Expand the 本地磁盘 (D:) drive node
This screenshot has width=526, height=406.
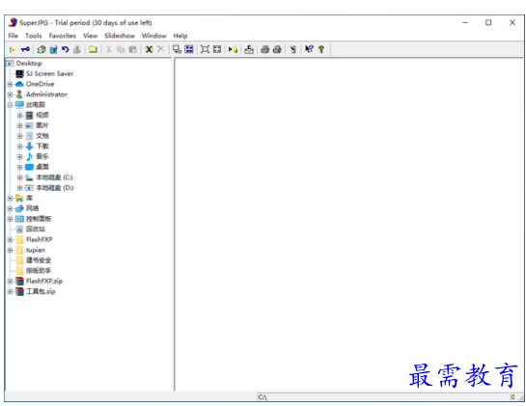20,188
